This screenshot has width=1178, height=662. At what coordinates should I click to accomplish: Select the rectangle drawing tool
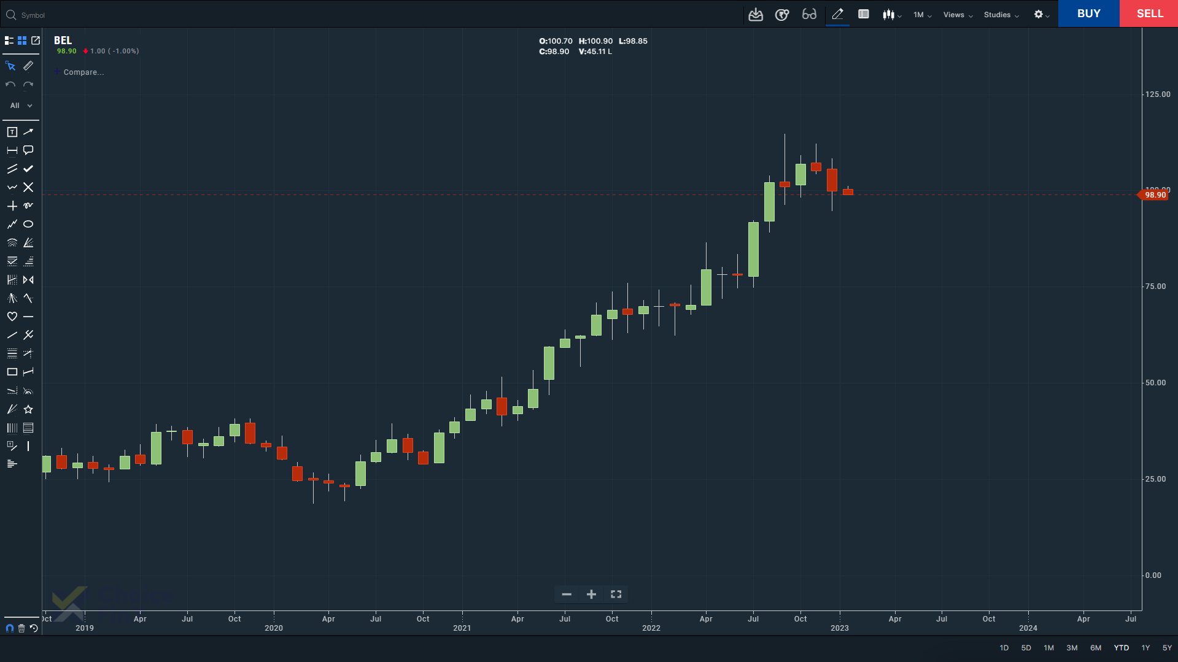12,372
